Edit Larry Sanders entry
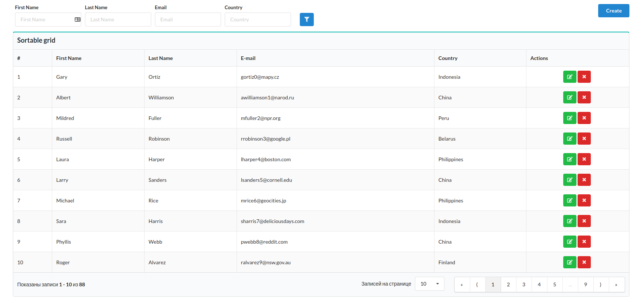This screenshot has width=639, height=304. pyautogui.click(x=569, y=180)
